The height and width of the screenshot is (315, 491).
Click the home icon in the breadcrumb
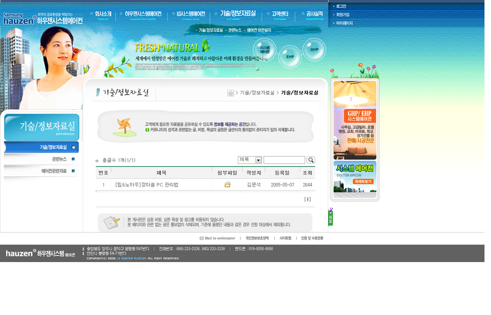tap(230, 93)
